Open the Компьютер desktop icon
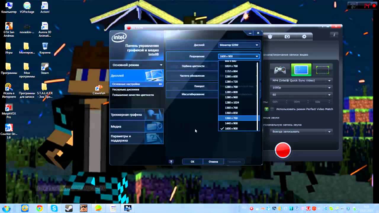Viewport: 379px width, 213px height. click(9, 8)
